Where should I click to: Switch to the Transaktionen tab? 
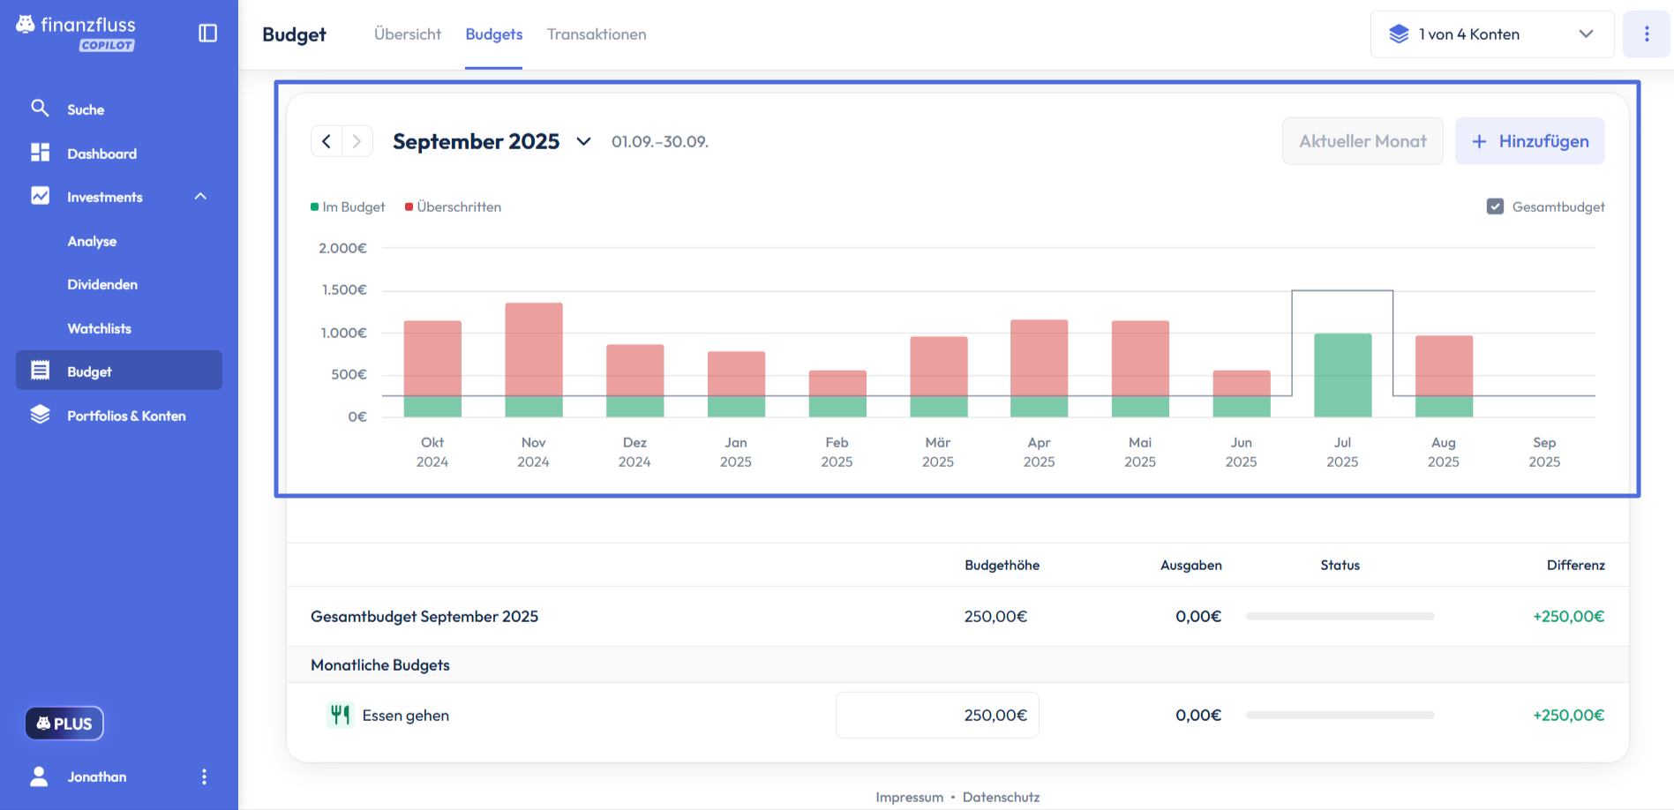pos(597,34)
